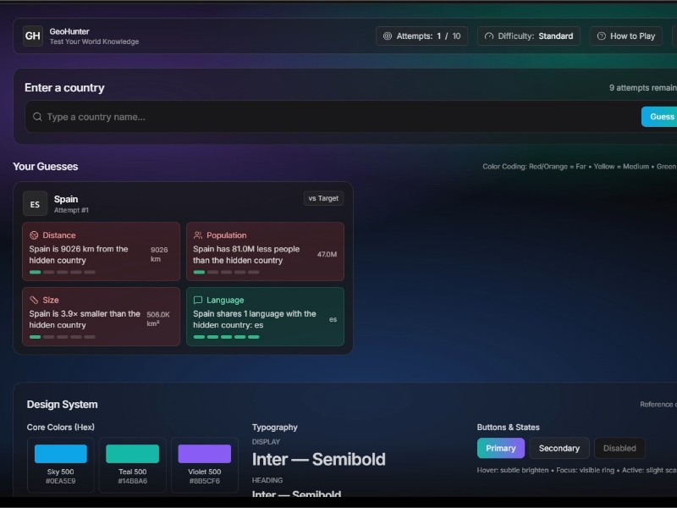Click the Language speech bubble icon
Viewport: 677px width, 508px height.
click(198, 300)
